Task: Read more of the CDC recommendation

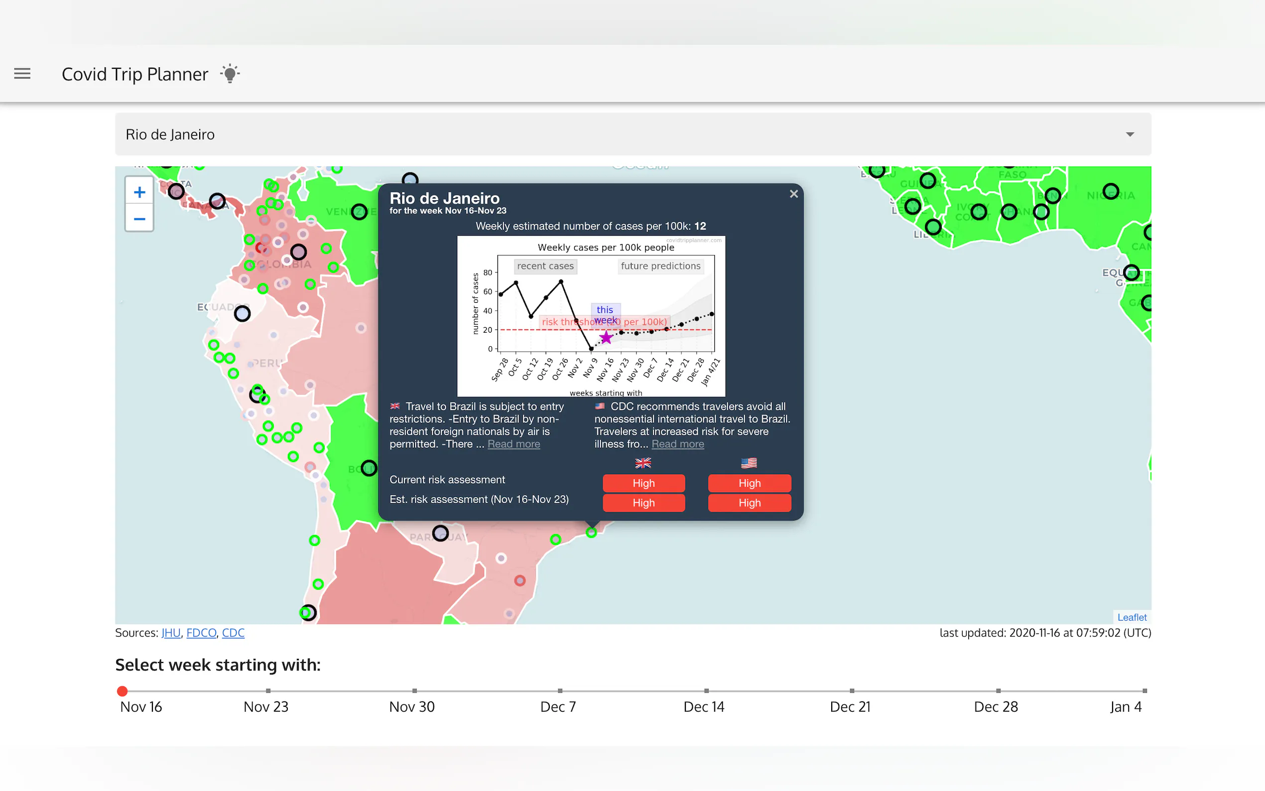Action: (677, 444)
